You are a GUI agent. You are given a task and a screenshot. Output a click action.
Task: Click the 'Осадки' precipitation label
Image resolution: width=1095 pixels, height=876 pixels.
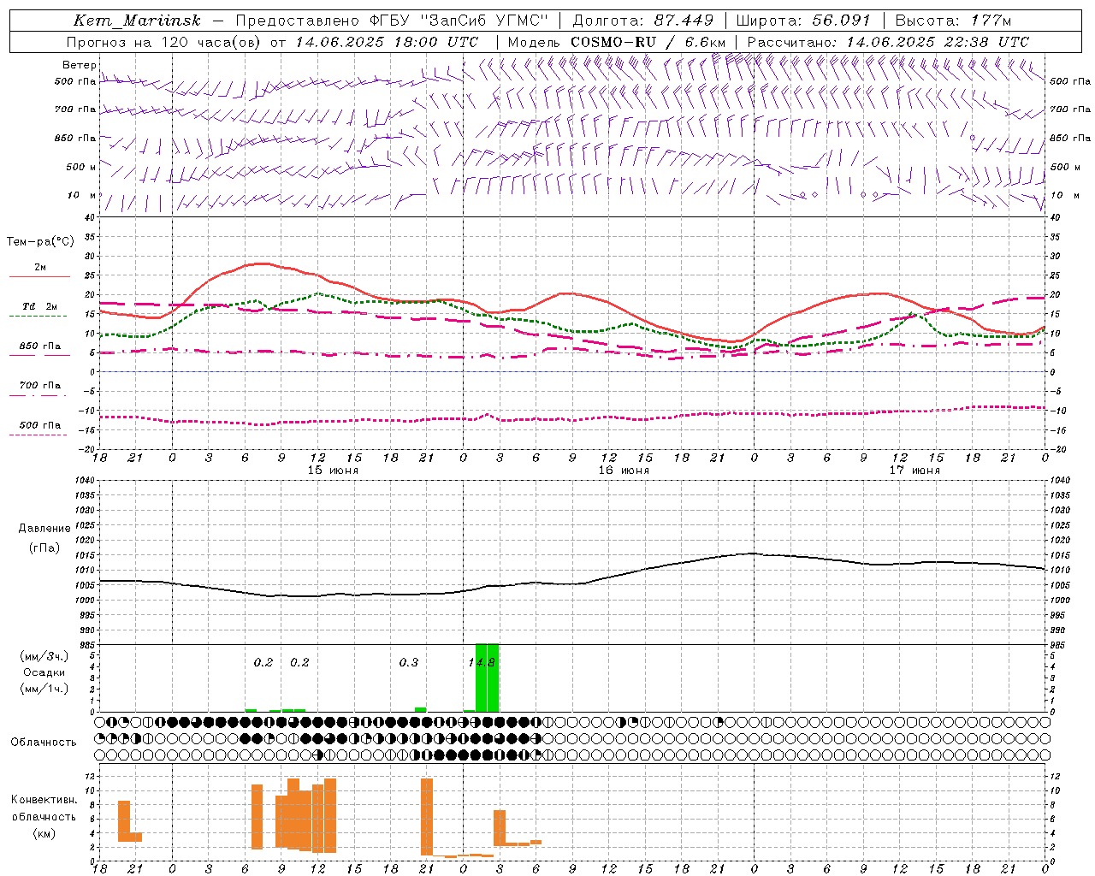44,672
